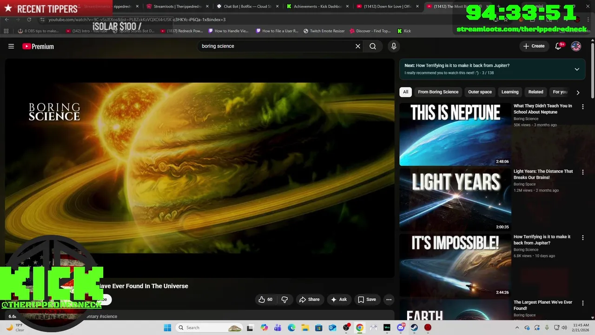Show more filter chips with the right arrow

click(x=578, y=93)
